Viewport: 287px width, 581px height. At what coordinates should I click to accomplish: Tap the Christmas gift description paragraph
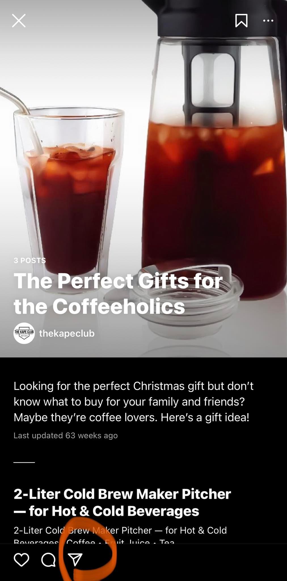coord(134,401)
